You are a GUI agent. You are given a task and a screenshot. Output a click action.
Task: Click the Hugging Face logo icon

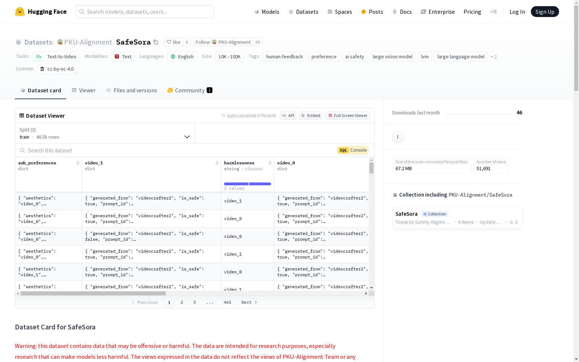pos(20,12)
